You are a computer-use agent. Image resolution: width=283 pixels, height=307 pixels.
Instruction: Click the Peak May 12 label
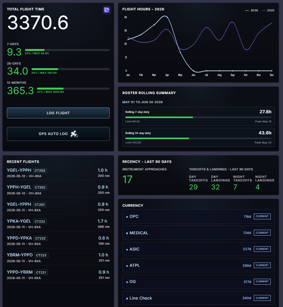tap(263, 122)
